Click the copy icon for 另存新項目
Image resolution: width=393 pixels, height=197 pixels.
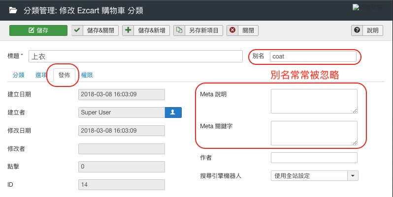tap(180, 30)
